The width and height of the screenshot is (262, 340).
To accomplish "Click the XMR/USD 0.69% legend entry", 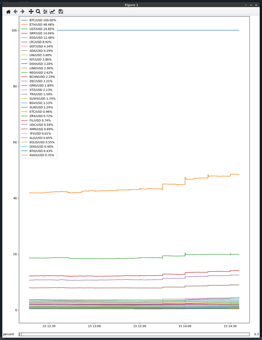I will pos(37,129).
